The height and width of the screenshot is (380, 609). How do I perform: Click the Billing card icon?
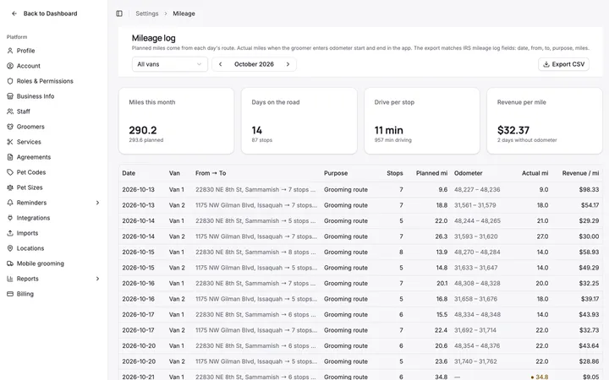click(10, 294)
